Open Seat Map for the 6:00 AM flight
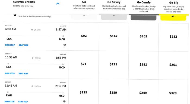190x104 pixels. point(24,45)
